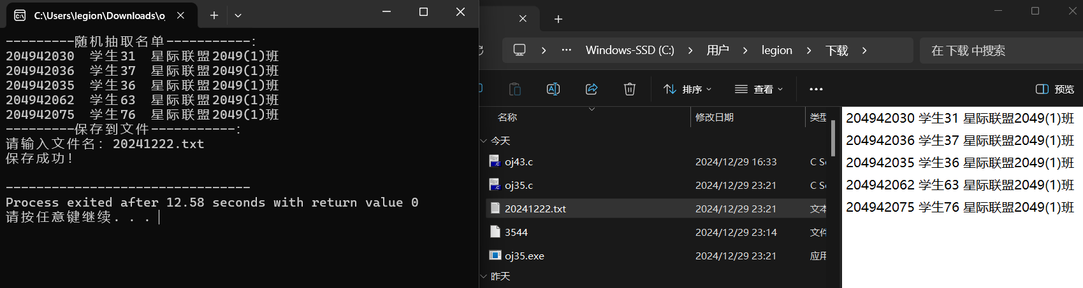
Task: Open the 排序 sort dropdown
Action: click(688, 89)
